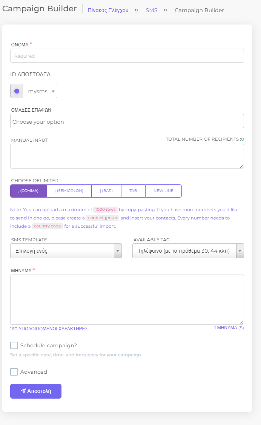Tick the Schedule campaign? checkbox
Image resolution: width=261 pixels, height=425 pixels.
pyautogui.click(x=14, y=345)
